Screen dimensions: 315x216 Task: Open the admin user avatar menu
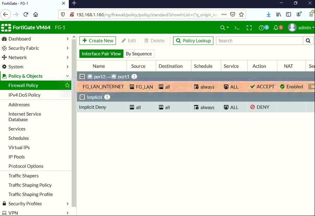pos(292,27)
